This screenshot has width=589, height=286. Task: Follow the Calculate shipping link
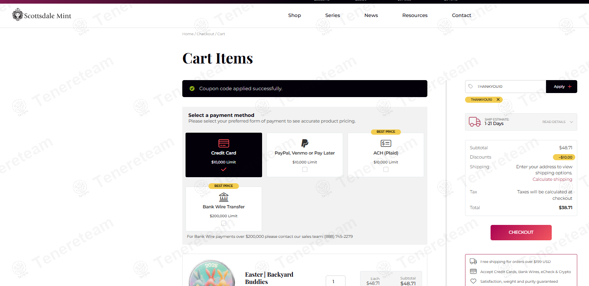click(x=552, y=179)
